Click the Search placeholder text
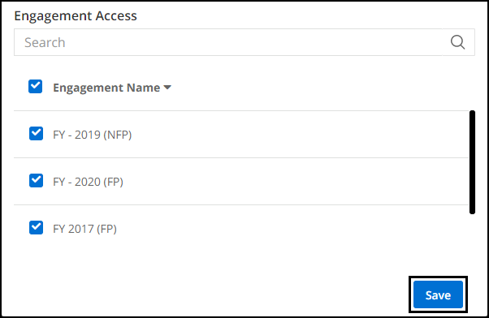Viewport: 489px width, 318px height. 45,43
